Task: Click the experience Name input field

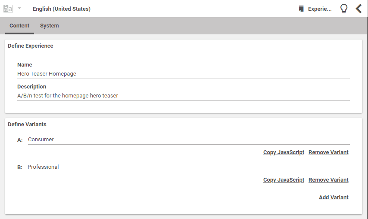Action: coord(183,74)
